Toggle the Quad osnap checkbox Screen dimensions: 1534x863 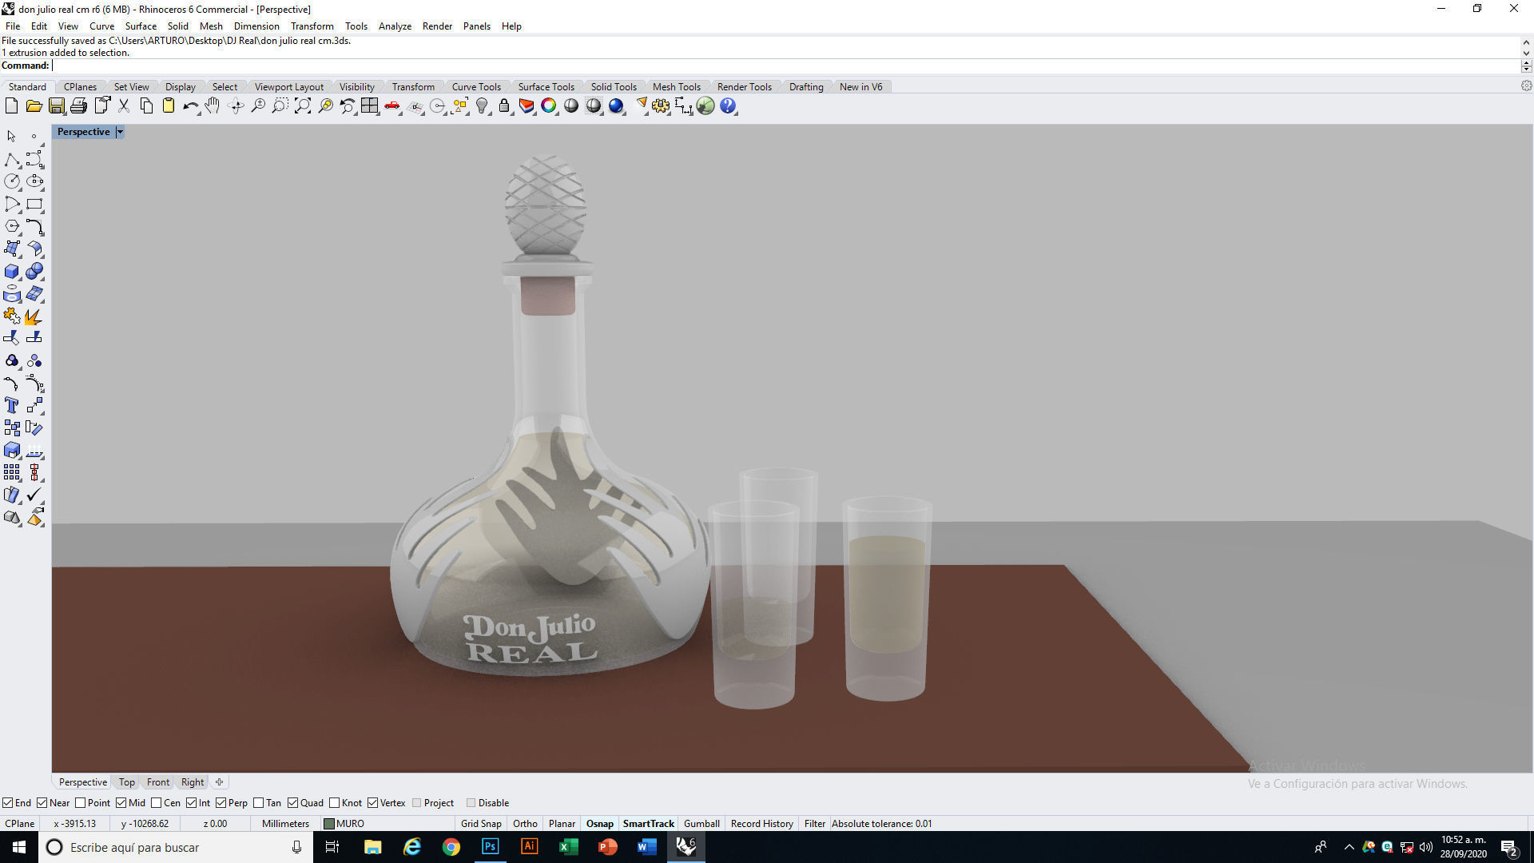click(293, 803)
